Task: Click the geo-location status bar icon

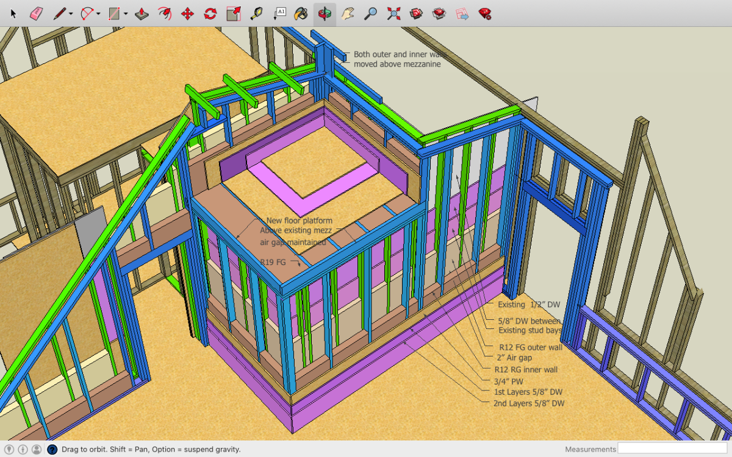Action: pos(10,450)
